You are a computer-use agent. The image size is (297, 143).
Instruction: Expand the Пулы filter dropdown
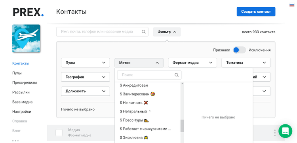(x=86, y=63)
